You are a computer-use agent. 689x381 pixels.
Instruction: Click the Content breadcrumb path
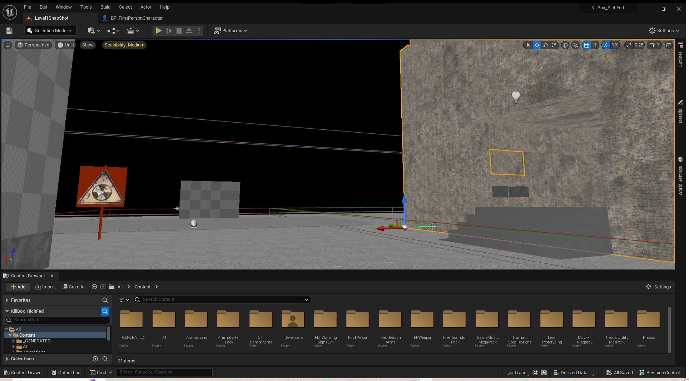(x=142, y=287)
